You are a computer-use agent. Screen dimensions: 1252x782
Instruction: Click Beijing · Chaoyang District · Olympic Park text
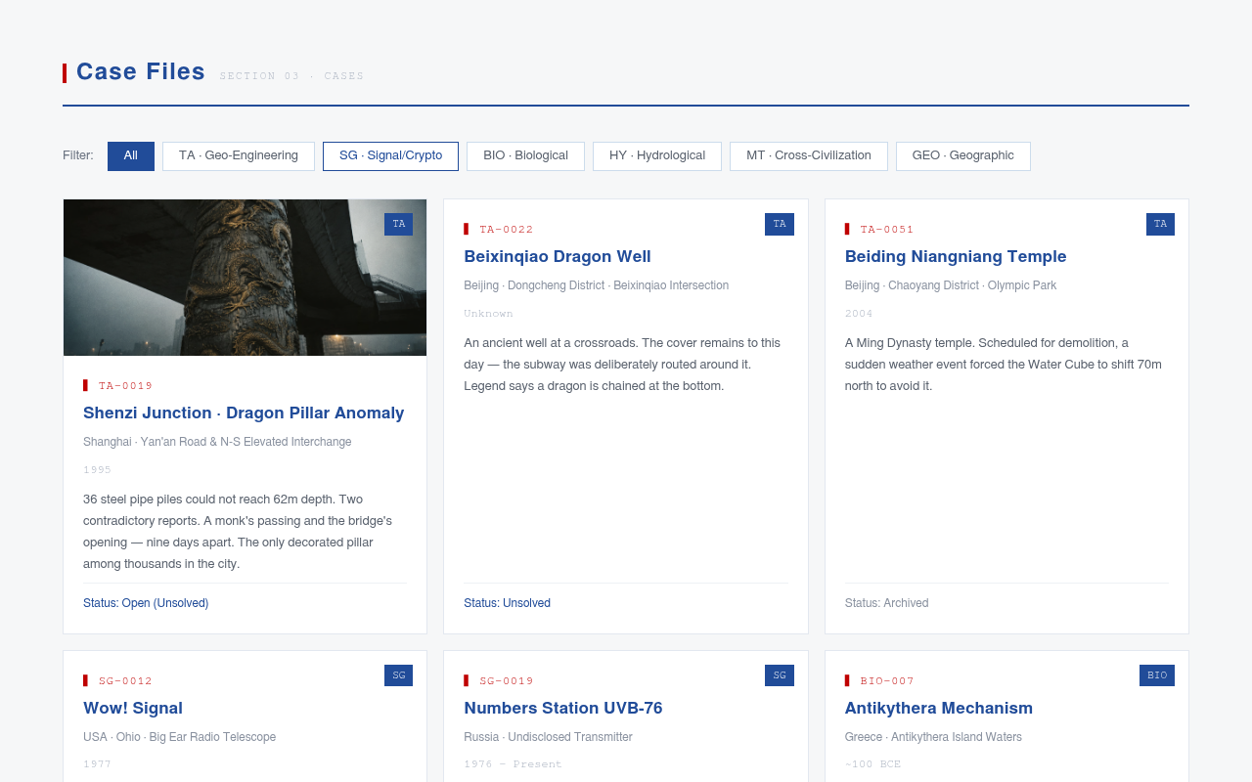(x=951, y=285)
